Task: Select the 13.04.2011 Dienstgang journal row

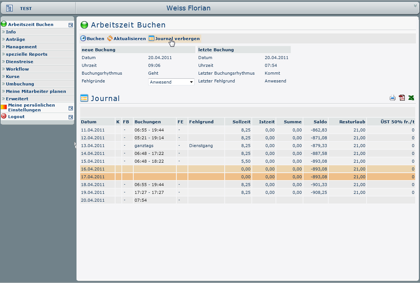Action: 247,146
